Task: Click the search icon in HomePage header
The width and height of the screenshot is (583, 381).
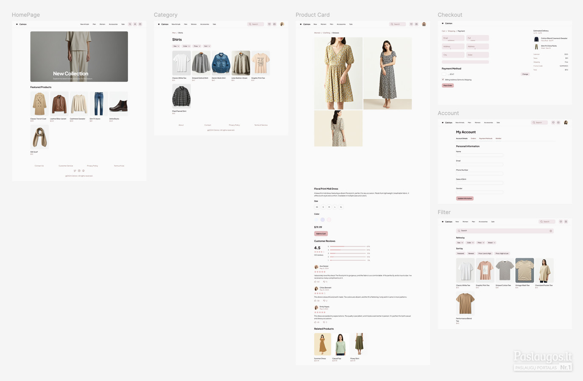Action: point(130,24)
